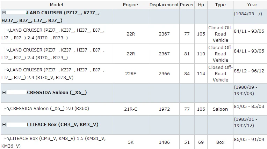Sort by the Hp column header

click(201, 5)
